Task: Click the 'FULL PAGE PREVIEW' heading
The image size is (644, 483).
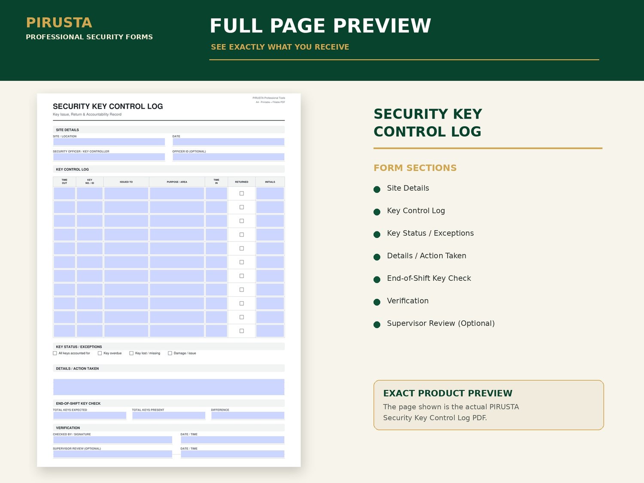Action: click(x=320, y=26)
